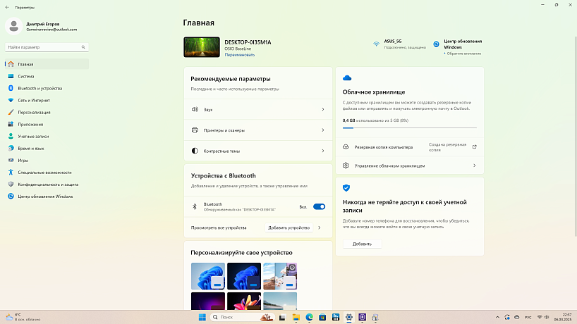Open the external link icon beside Резервная копия компьютера
Screen dimensions: 577x324
(474, 147)
